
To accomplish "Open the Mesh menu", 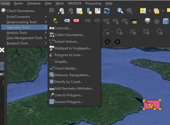I will (x=60, y=3).
